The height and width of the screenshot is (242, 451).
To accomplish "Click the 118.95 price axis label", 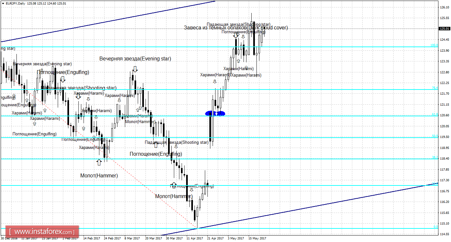I will point(445,148).
